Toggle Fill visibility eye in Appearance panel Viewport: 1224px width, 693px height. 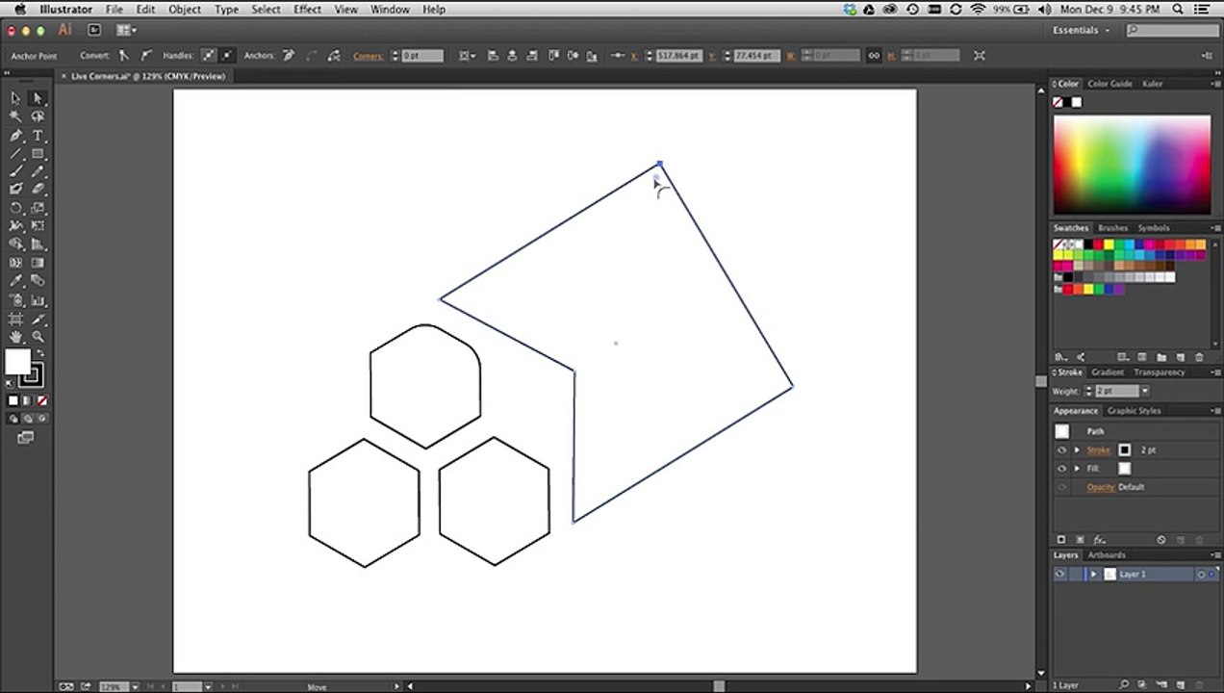(x=1061, y=469)
